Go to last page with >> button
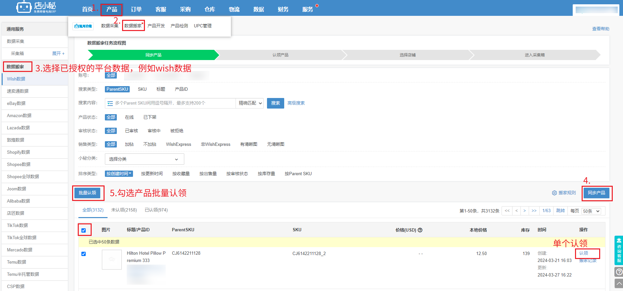The image size is (623, 291). coord(534,211)
